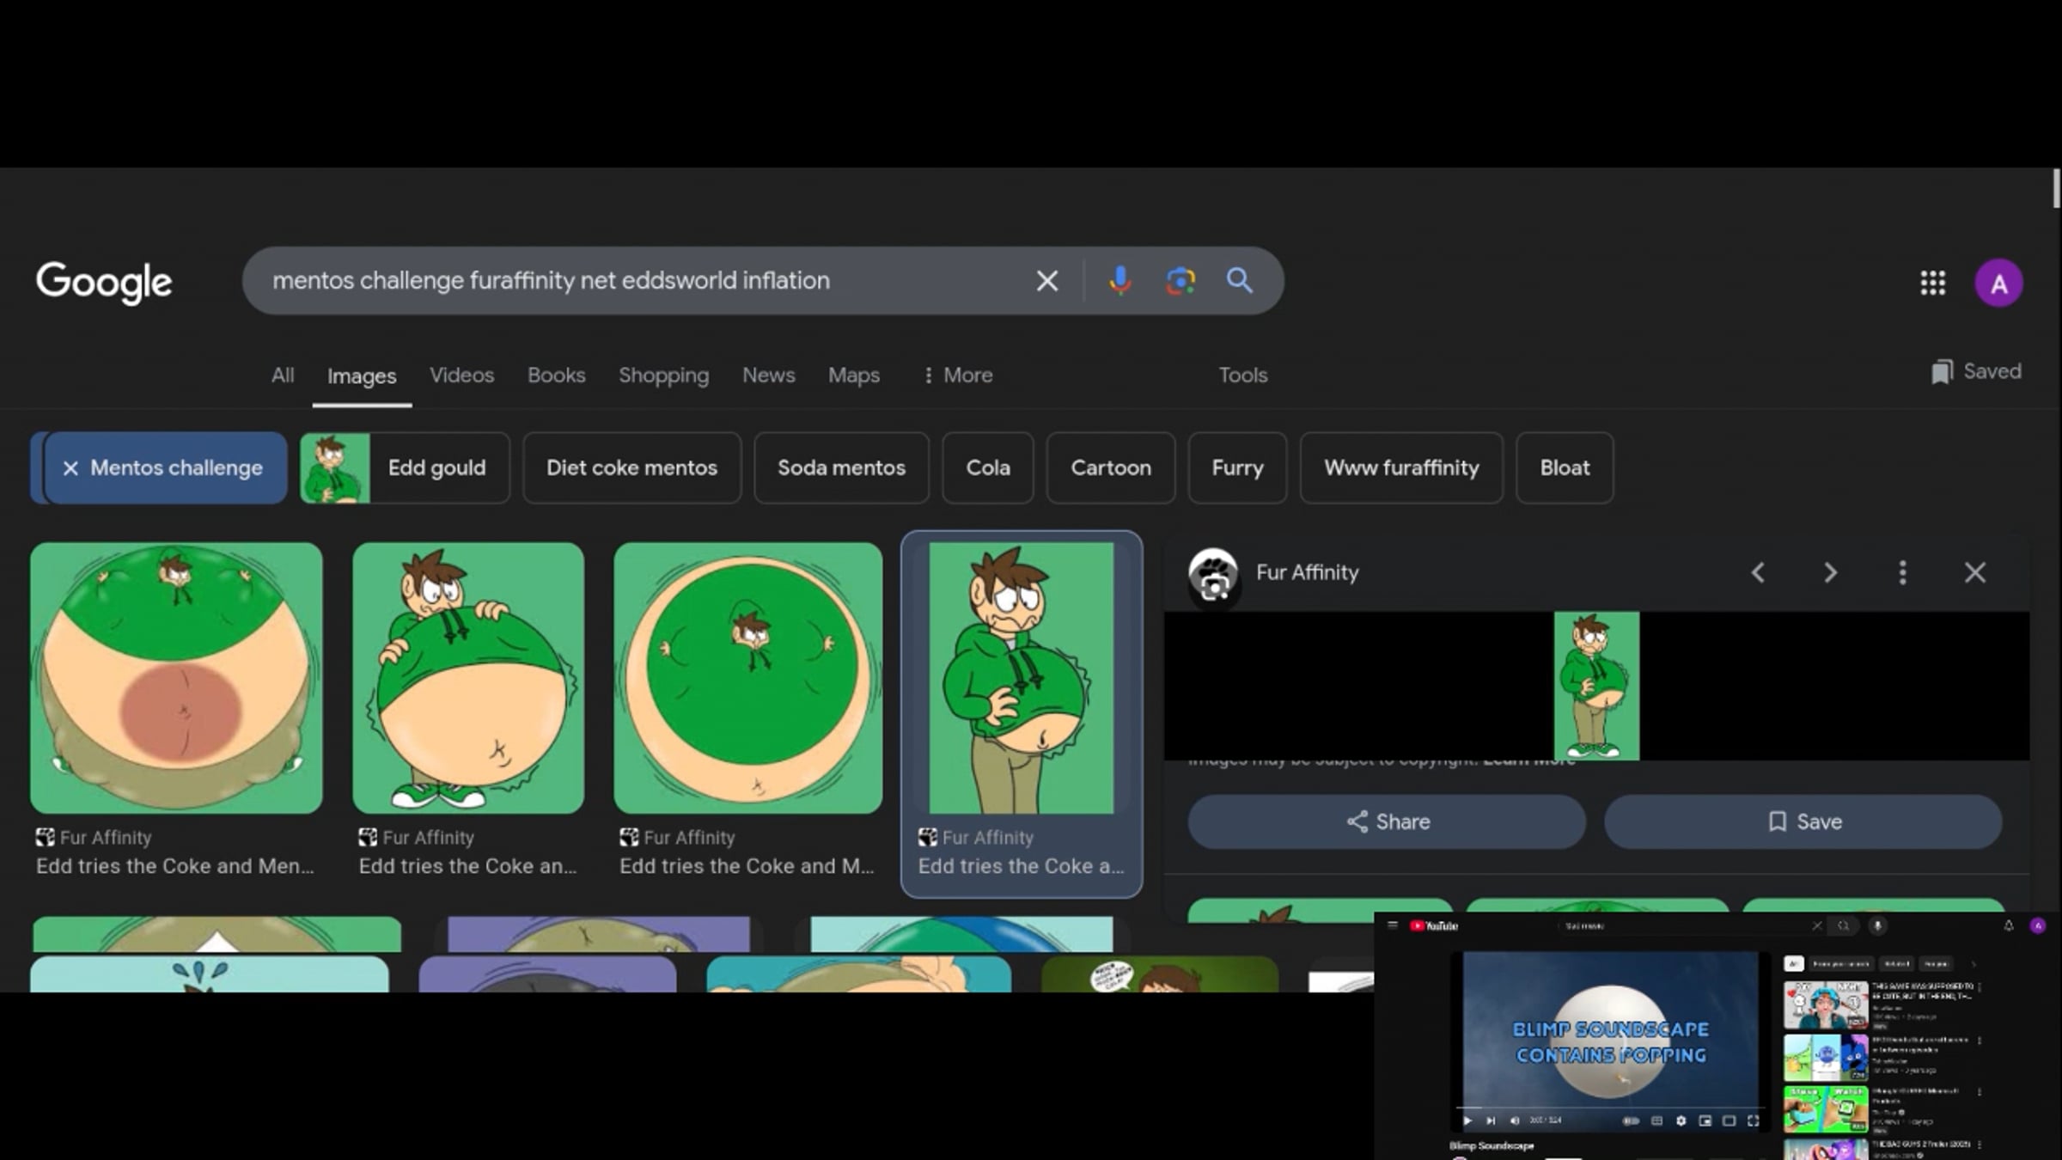Open Google Lens image search icon
Image resolution: width=2062 pixels, height=1160 pixels.
pyautogui.click(x=1180, y=280)
